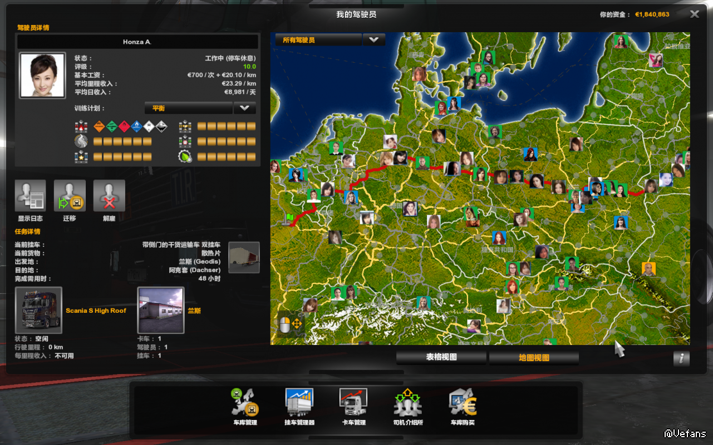Click the Scania S High Roof truck name link

pos(96,311)
